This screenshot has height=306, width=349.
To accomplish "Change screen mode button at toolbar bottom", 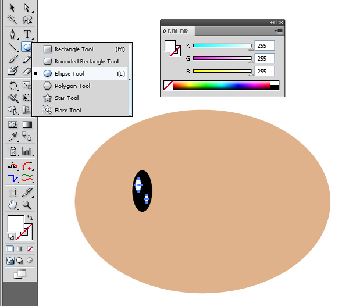I will pyautogui.click(x=20, y=275).
